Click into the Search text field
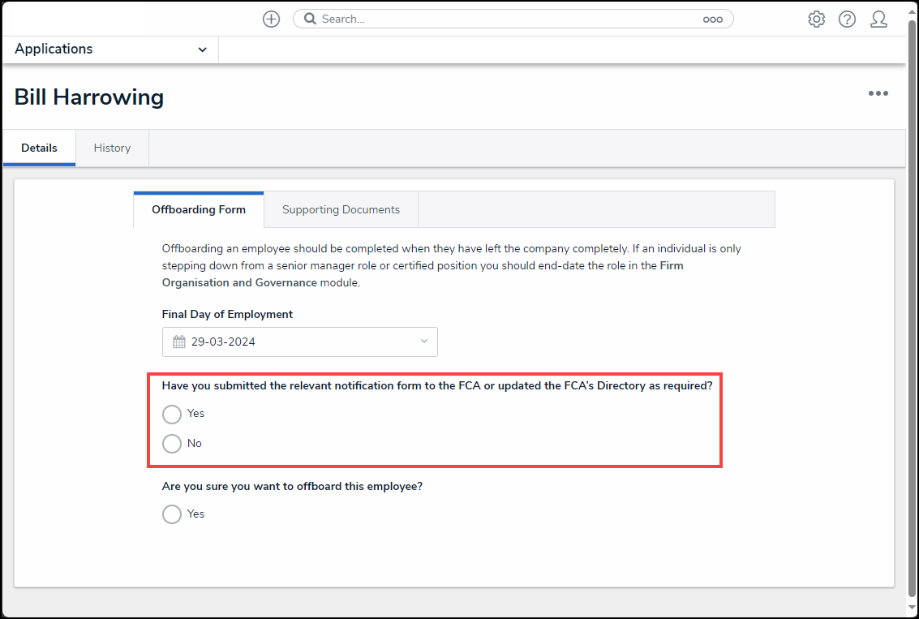The height and width of the screenshot is (619, 919). pos(503,19)
